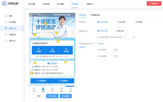This screenshot has width=163, height=102.
Task: Open 首页 from the sidebar
Action: click(x=10, y=16)
